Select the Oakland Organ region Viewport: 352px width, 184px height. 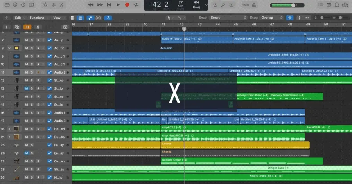coord(242,161)
